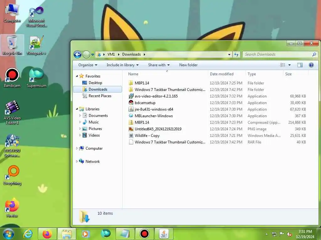The width and height of the screenshot is (321, 240).
Task: Open Firefox desktop shortcut
Action: [12, 208]
